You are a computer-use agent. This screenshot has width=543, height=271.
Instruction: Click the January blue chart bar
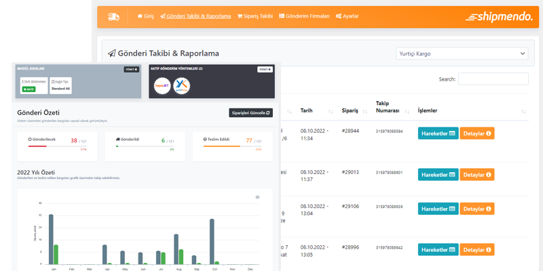(51, 239)
